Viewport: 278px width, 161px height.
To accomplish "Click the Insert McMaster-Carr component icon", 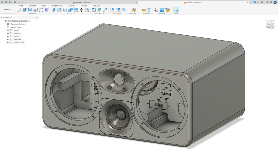I will (167, 10).
